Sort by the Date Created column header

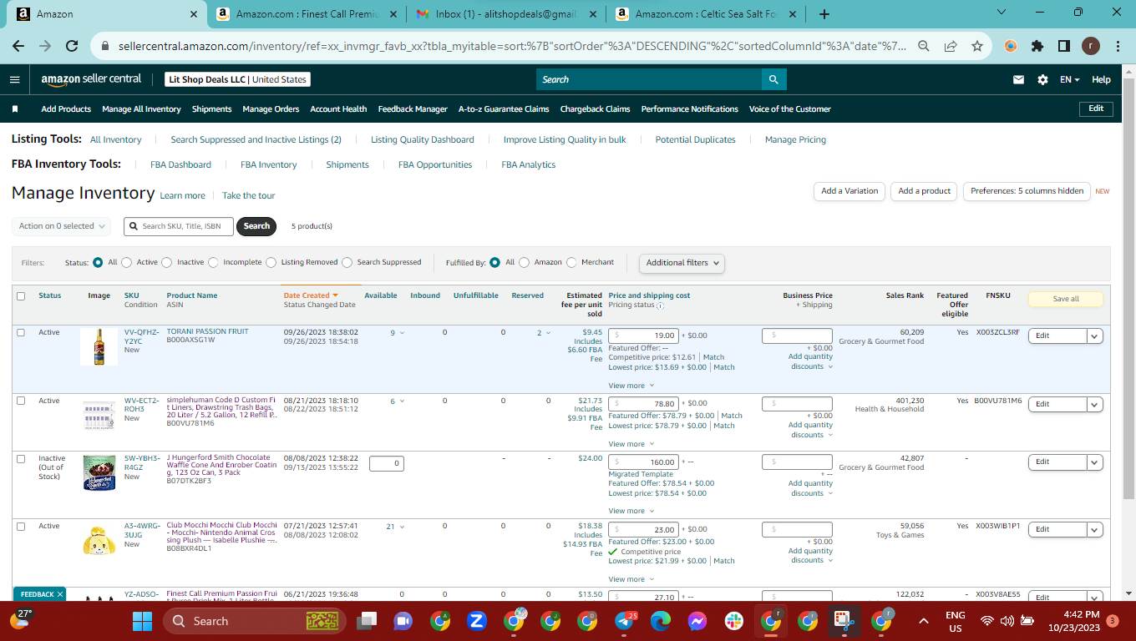click(311, 295)
